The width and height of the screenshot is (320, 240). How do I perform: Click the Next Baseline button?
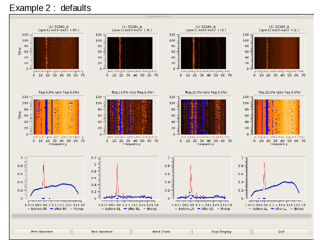[x=101, y=231]
